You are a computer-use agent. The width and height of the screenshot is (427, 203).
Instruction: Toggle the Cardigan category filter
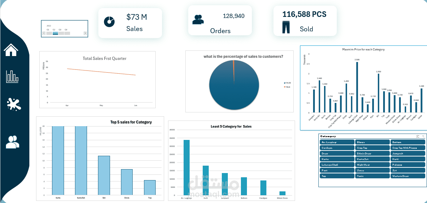pyautogui.click(x=337, y=148)
